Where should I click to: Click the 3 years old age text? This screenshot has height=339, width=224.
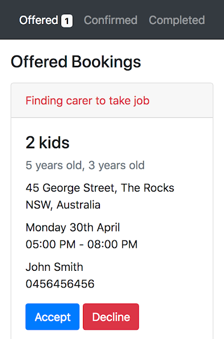coord(117,165)
